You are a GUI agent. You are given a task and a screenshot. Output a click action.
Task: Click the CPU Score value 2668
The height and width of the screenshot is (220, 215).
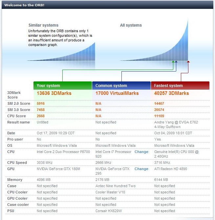41,116
